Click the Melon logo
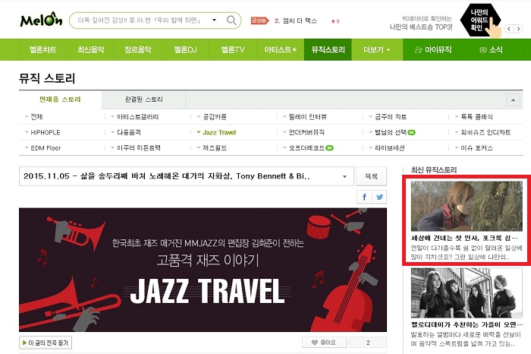 (x=41, y=20)
